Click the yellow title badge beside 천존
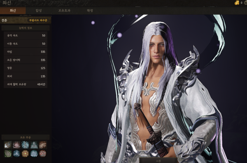 pyautogui.click(x=38, y=20)
